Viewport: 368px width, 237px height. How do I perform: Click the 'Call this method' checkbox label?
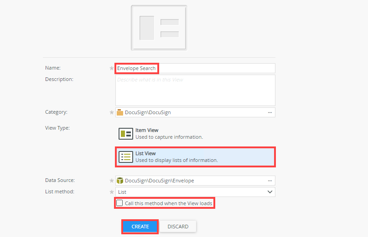tap(168, 203)
